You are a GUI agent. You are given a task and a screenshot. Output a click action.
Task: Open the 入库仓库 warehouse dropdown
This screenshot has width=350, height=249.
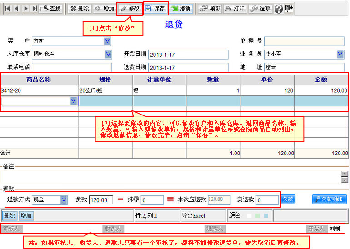(108, 54)
